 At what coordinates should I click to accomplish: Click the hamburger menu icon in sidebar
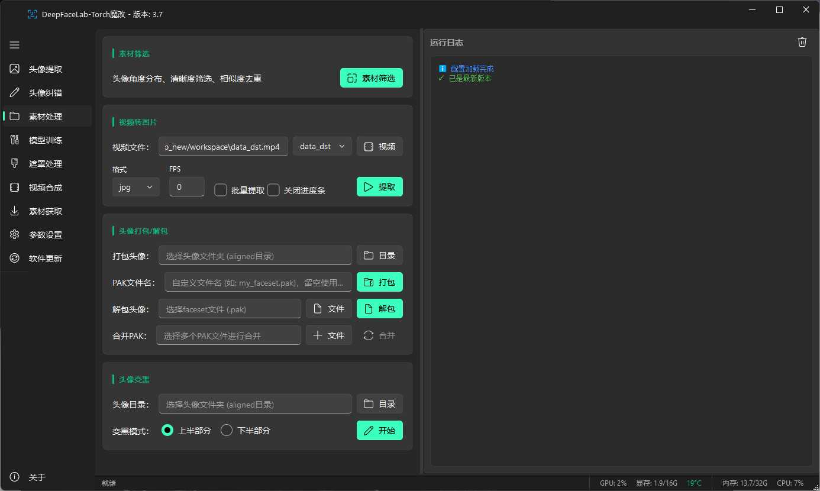click(15, 45)
